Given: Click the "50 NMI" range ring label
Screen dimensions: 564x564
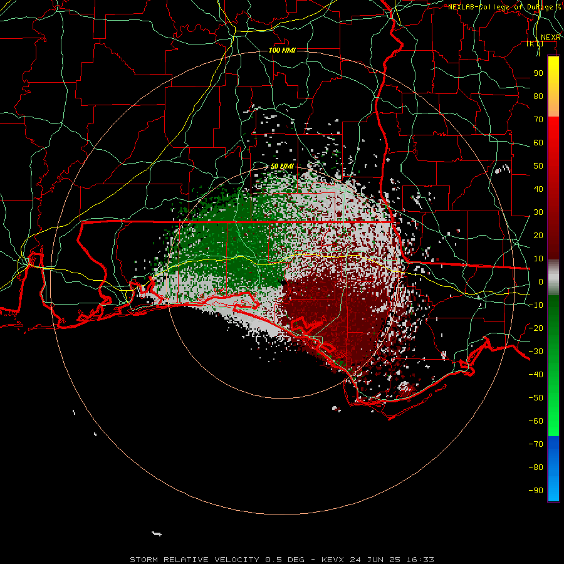Looking at the screenshot, I should click(x=282, y=166).
